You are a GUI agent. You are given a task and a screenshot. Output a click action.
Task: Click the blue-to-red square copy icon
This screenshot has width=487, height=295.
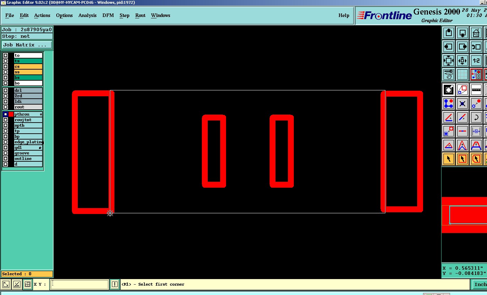click(x=449, y=131)
